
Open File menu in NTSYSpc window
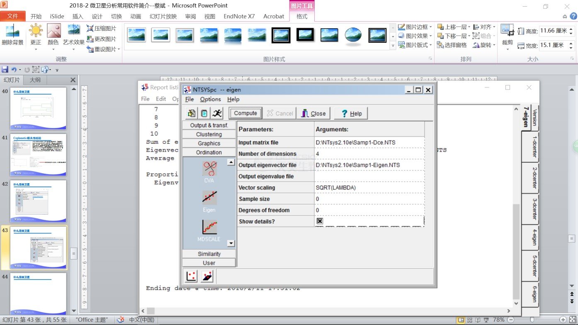pos(189,99)
